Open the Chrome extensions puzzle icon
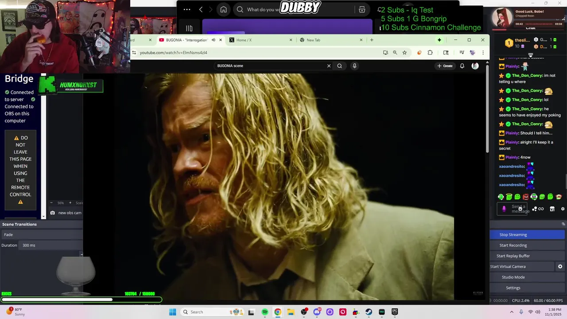Viewport: 567px width, 319px height. [430, 53]
